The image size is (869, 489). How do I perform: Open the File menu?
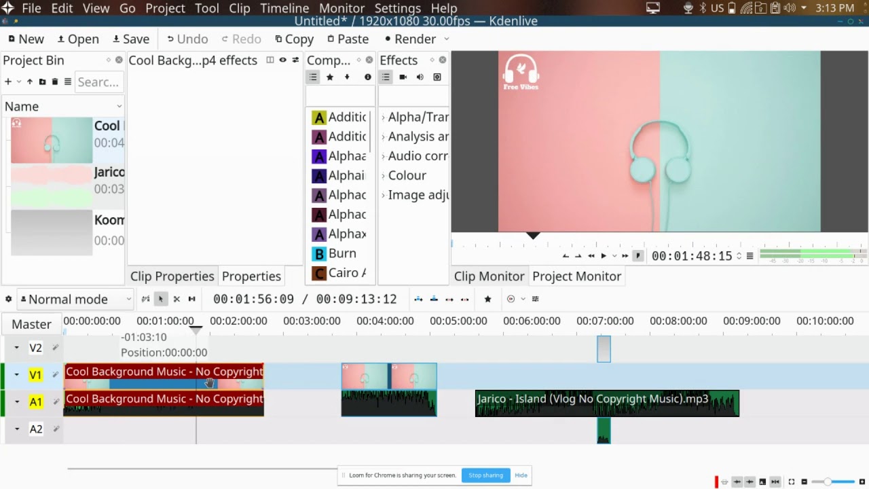tap(31, 8)
